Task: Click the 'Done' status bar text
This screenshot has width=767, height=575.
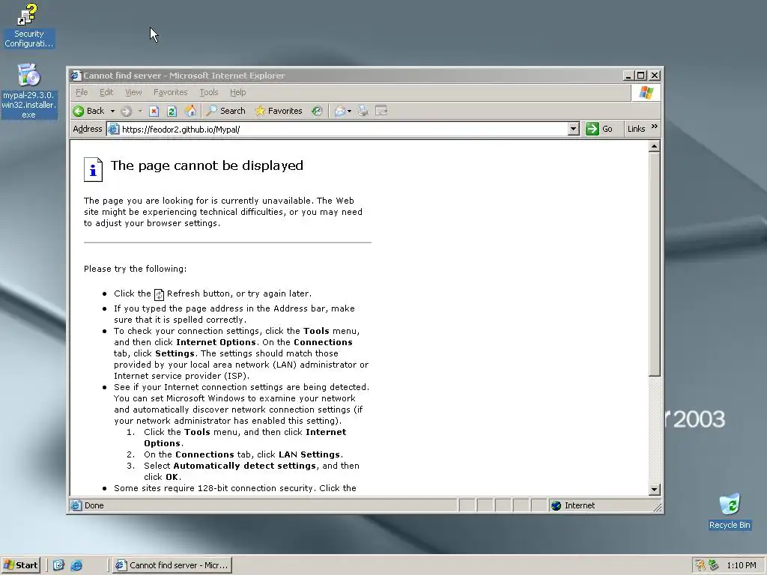Action: coord(94,505)
